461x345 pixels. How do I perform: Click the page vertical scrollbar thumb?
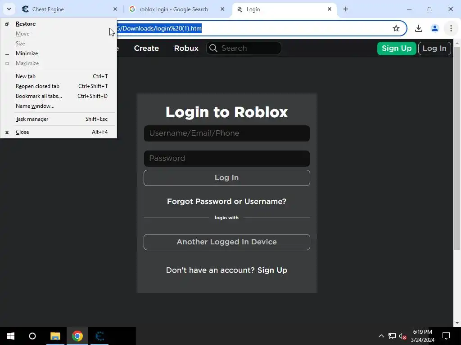[x=457, y=148]
